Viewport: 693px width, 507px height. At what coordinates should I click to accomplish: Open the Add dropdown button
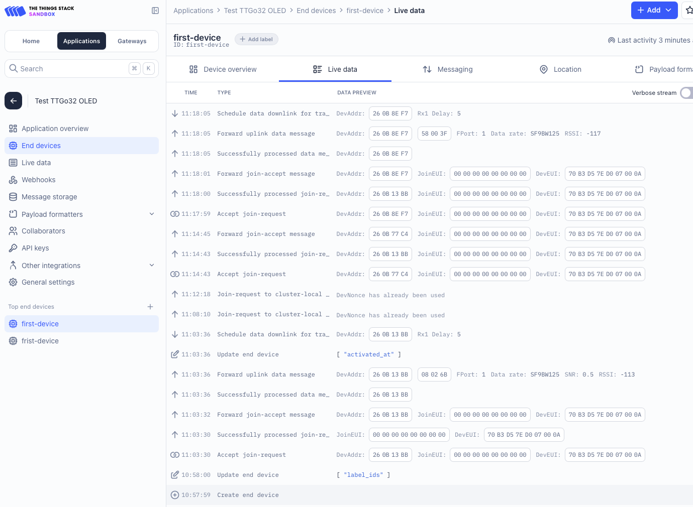coord(654,11)
